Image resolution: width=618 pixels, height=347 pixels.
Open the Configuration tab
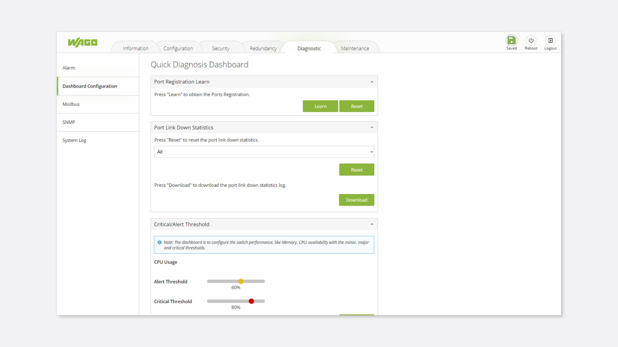coord(178,48)
